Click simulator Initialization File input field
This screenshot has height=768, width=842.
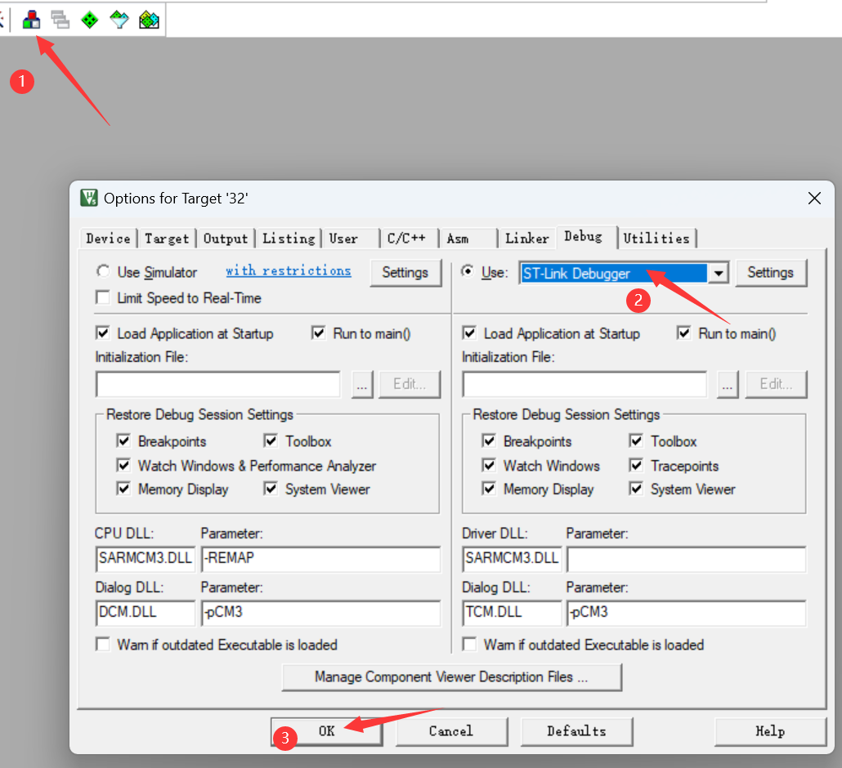pyautogui.click(x=218, y=384)
